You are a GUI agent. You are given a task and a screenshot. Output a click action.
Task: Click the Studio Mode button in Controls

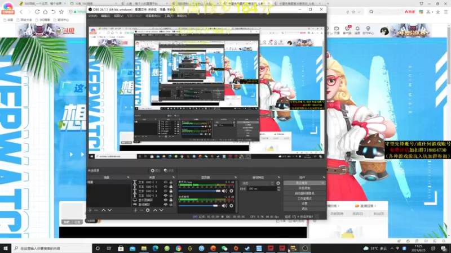pos(304,198)
